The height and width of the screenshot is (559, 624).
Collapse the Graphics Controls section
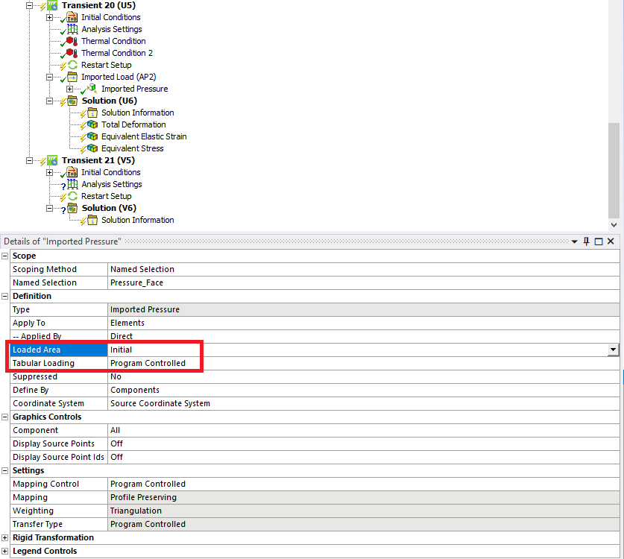(4, 417)
